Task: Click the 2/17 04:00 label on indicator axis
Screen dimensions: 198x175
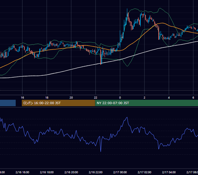Action: point(169,172)
